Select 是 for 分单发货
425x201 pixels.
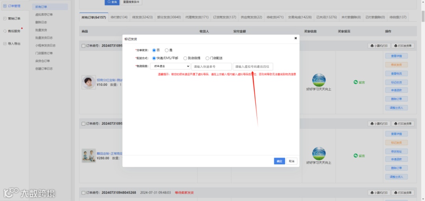[166, 50]
